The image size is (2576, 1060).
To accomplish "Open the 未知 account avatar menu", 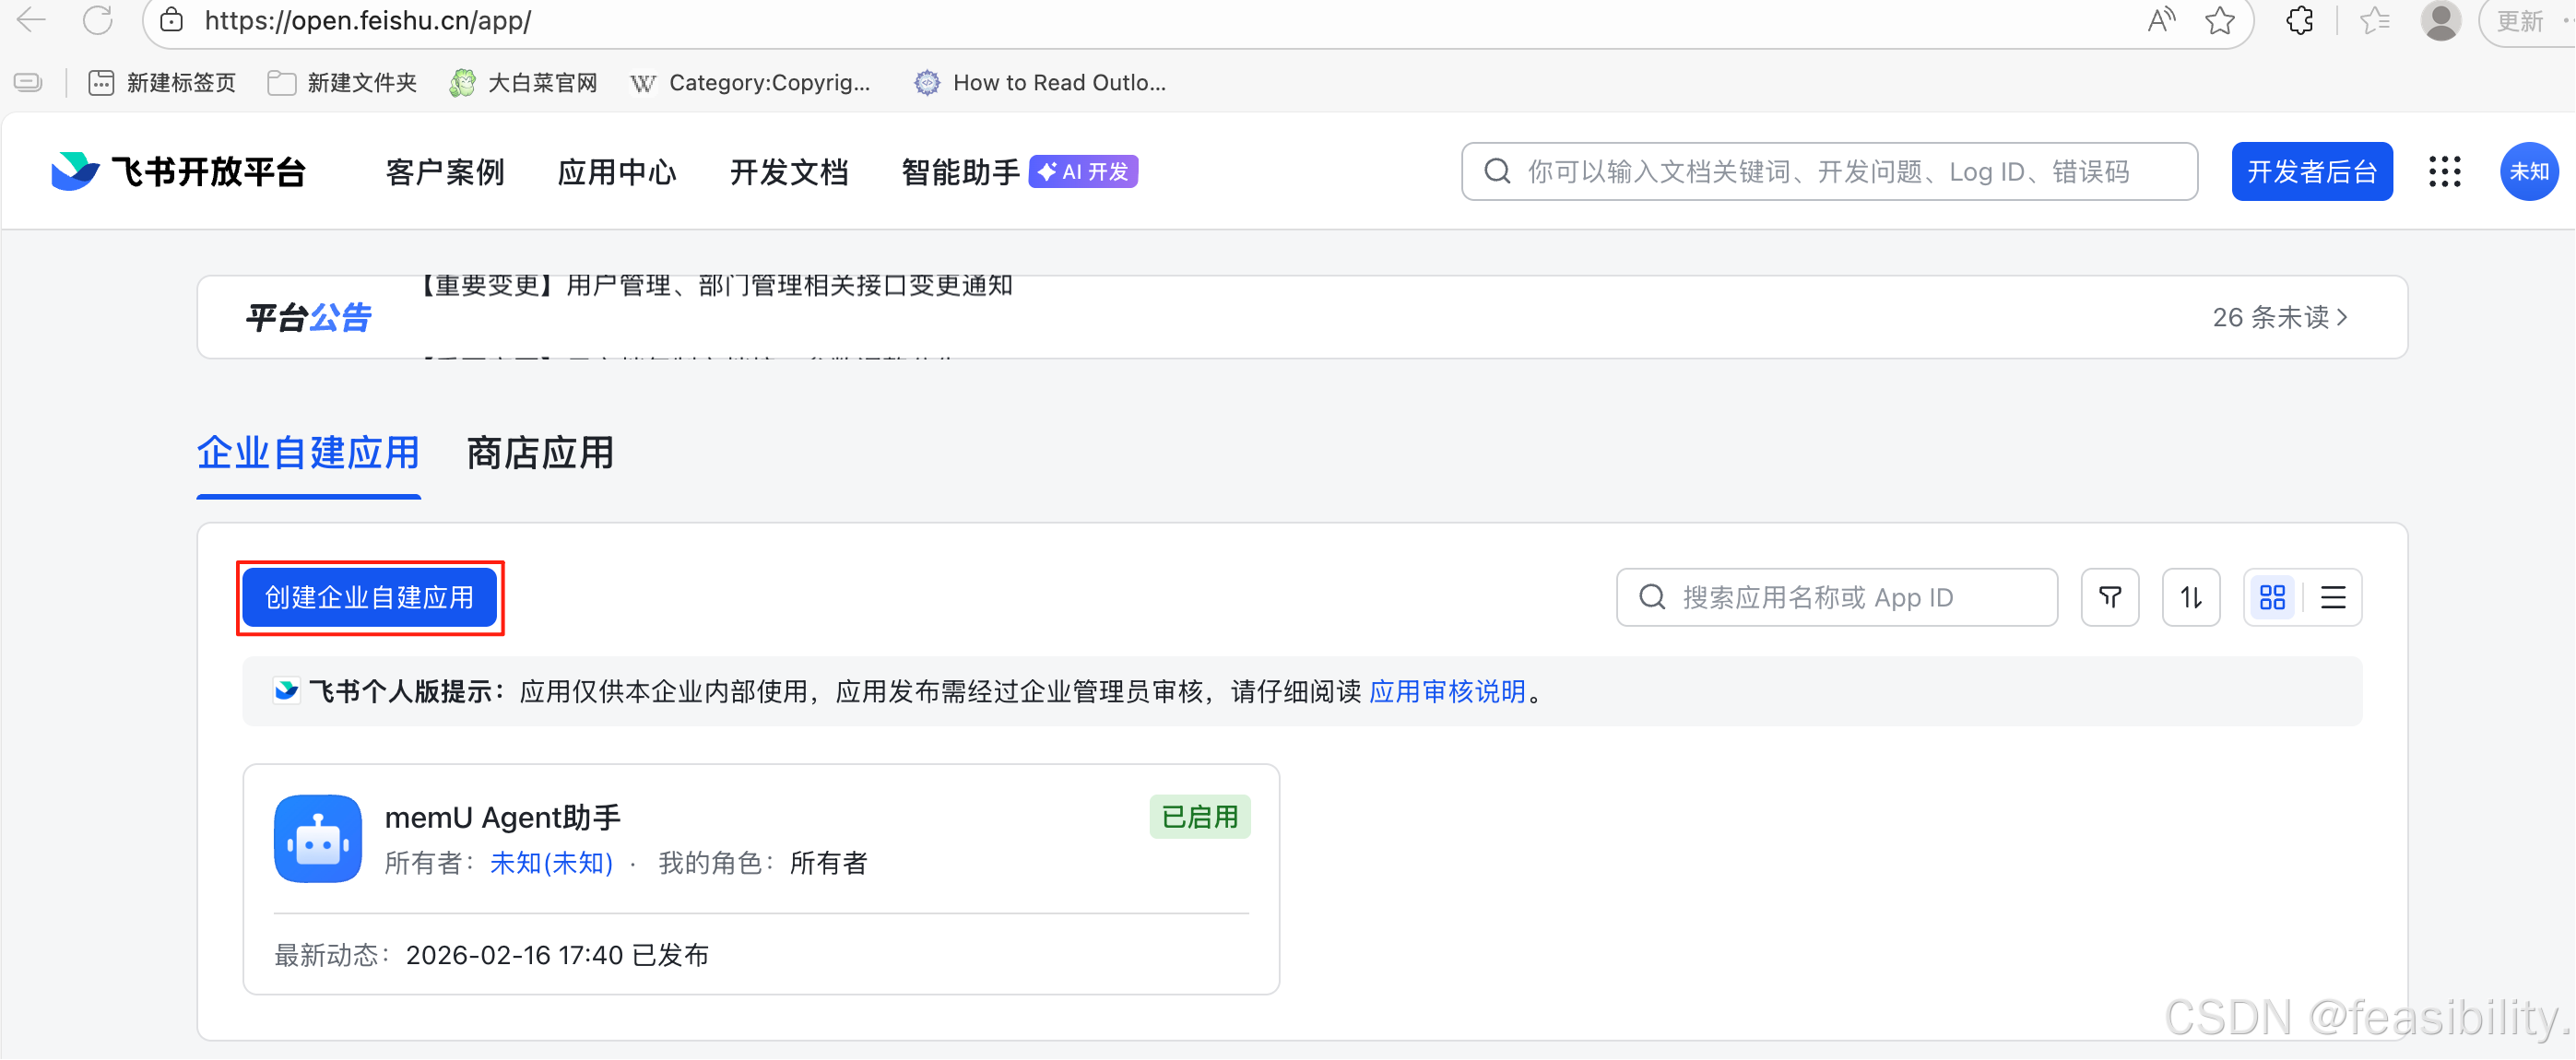I will click(x=2529, y=171).
